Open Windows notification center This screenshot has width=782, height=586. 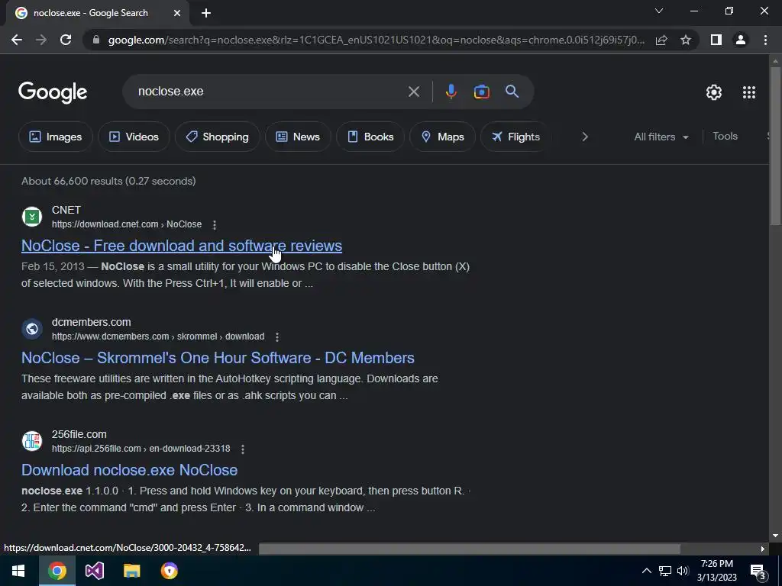point(758,572)
